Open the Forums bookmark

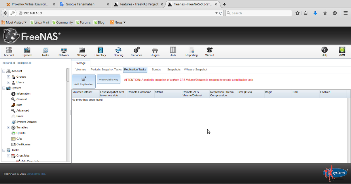tap(83, 22)
